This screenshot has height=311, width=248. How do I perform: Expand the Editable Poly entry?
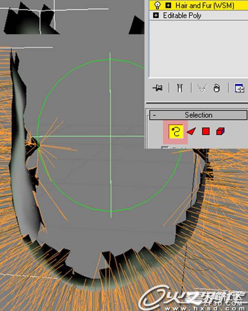156,15
